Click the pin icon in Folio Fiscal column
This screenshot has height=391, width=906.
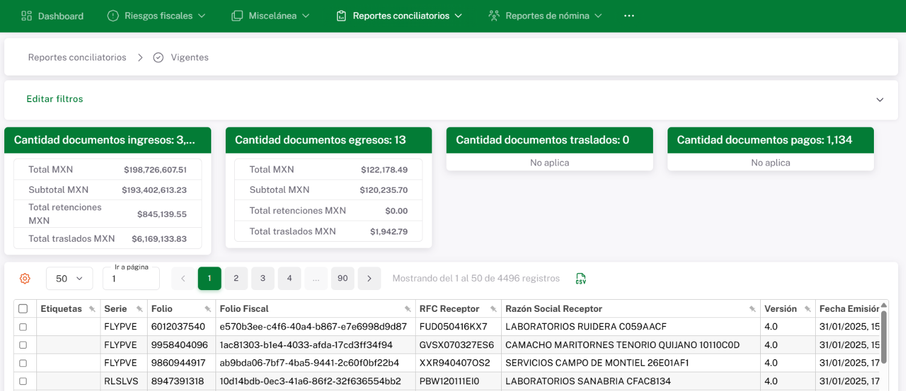[408, 309]
